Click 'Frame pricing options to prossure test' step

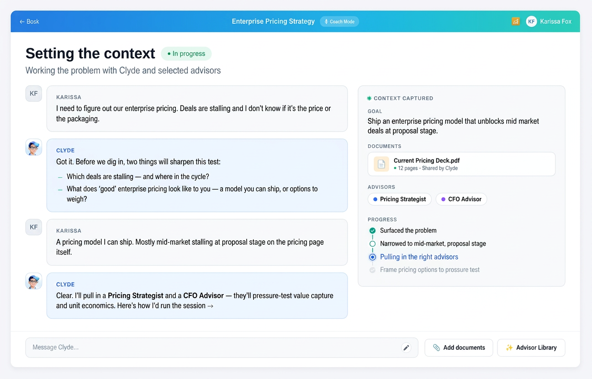point(430,270)
